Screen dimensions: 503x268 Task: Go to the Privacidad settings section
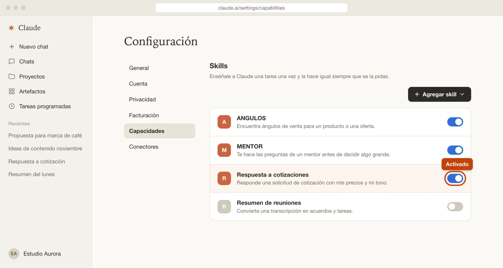tap(160, 99)
